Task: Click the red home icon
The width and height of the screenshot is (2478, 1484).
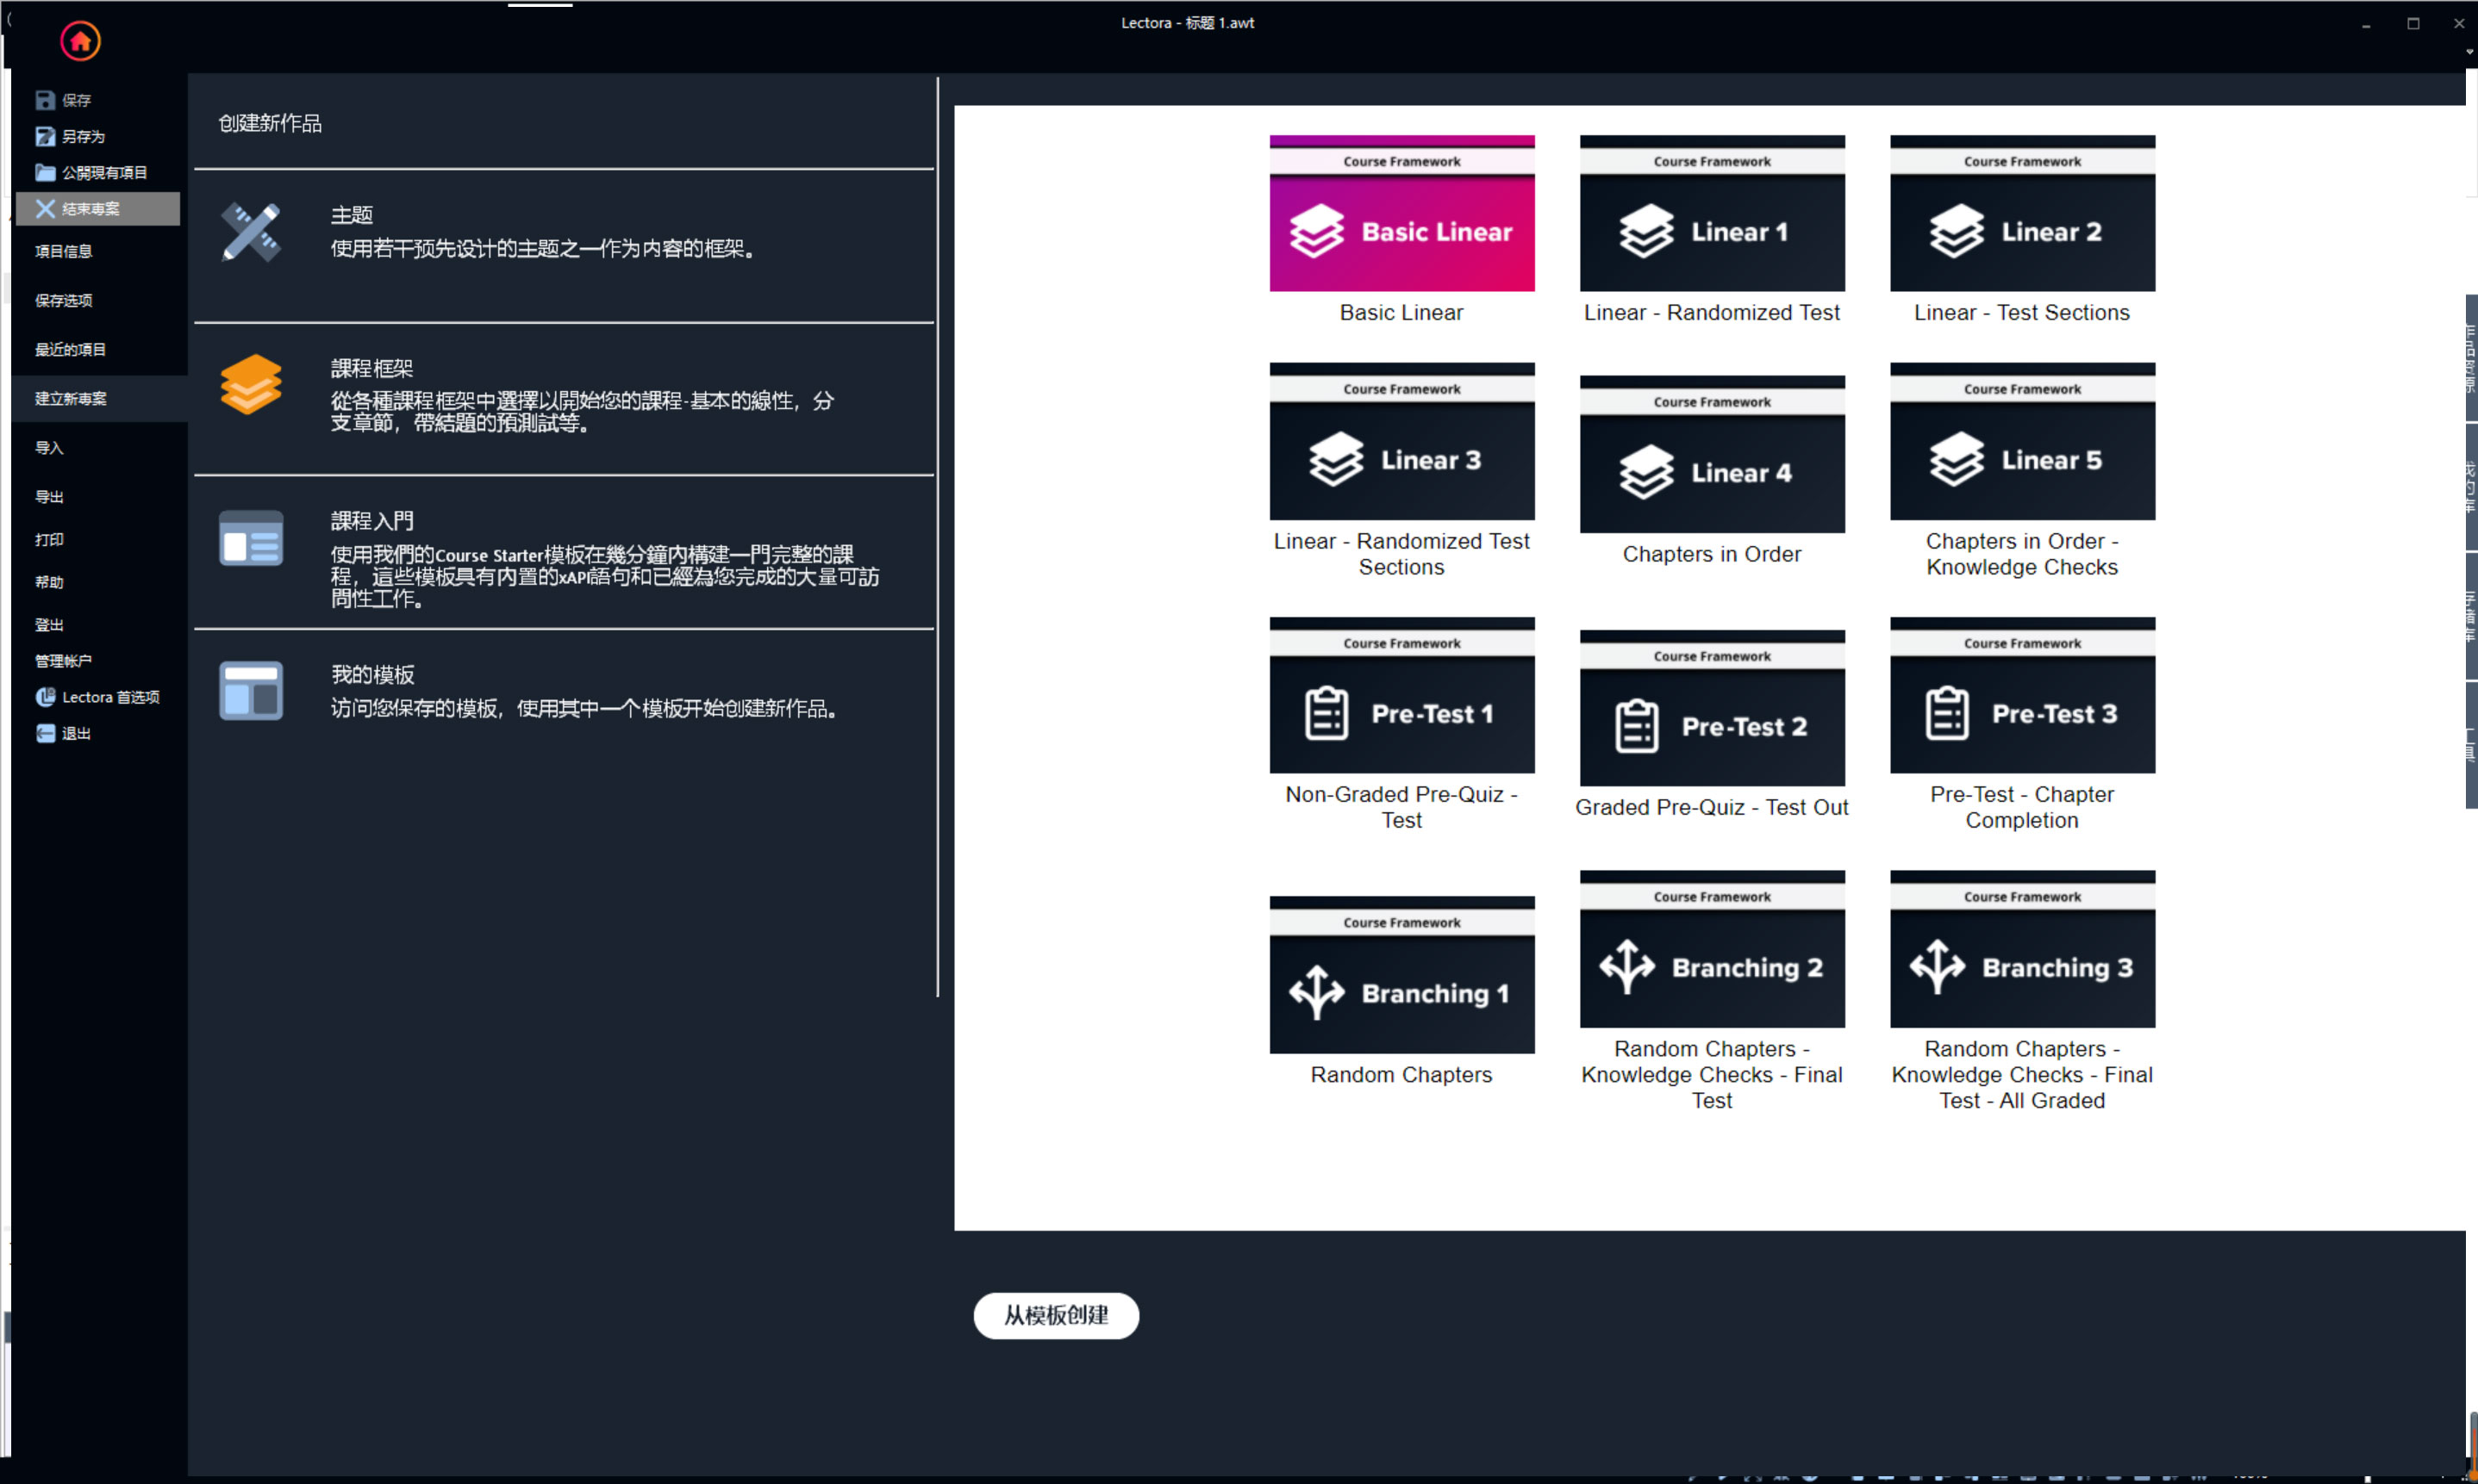Action: coord(80,41)
